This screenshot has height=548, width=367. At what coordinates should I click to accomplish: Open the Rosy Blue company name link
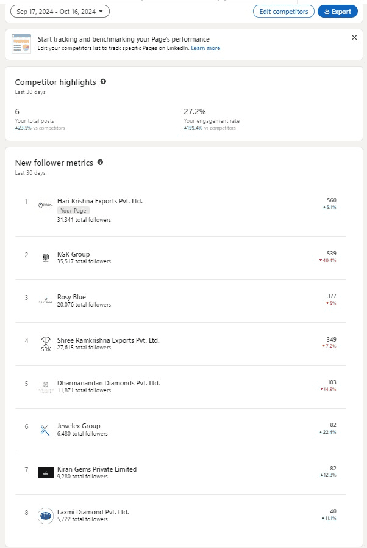tap(71, 298)
